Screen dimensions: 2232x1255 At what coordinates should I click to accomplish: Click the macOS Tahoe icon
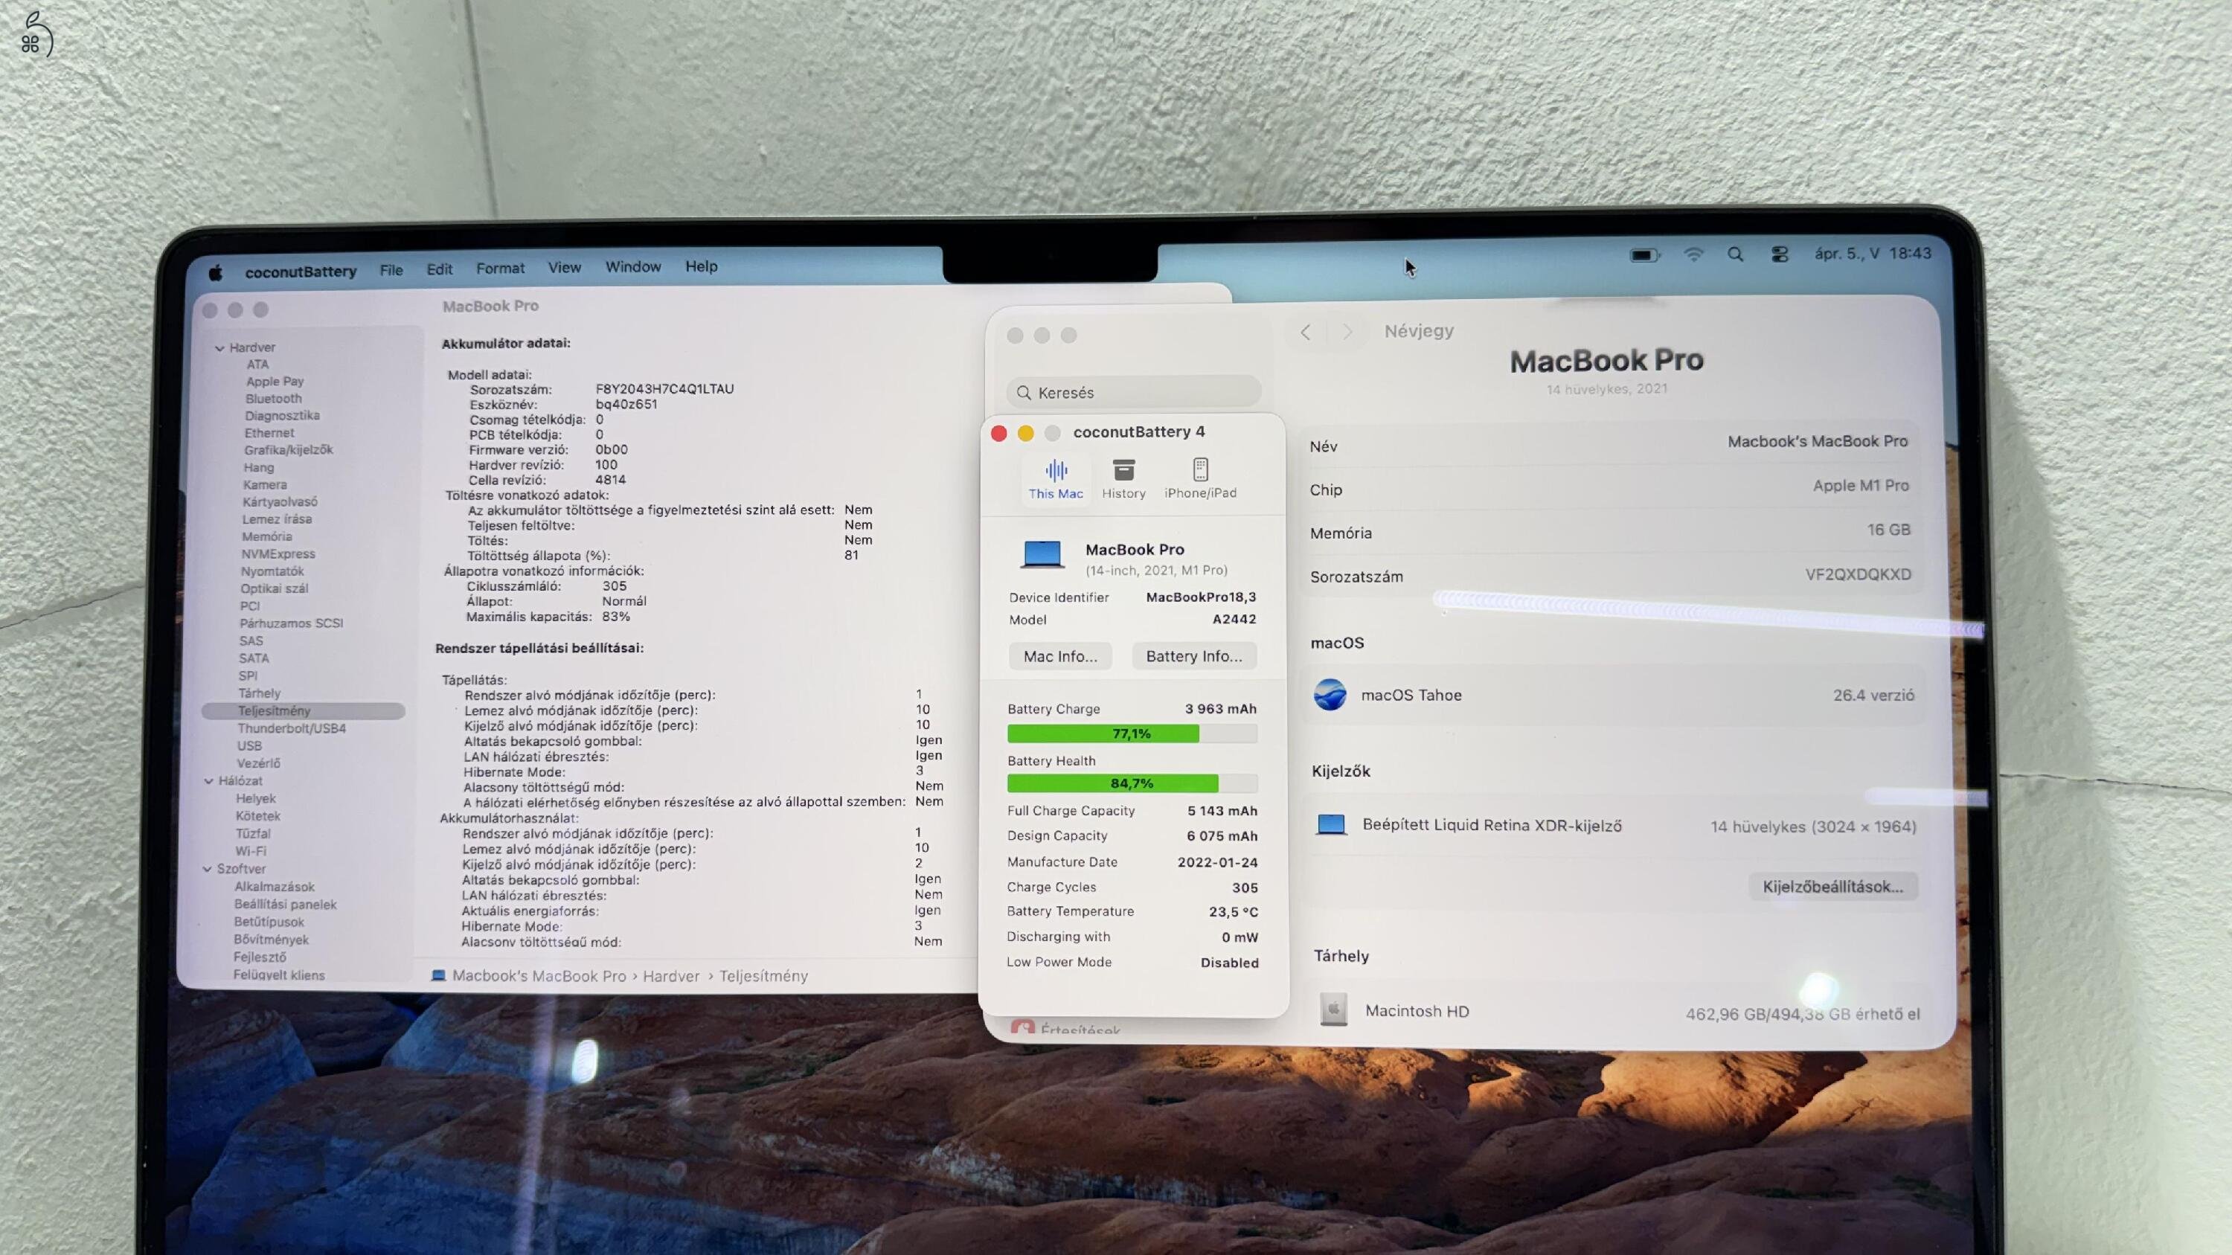click(1330, 695)
